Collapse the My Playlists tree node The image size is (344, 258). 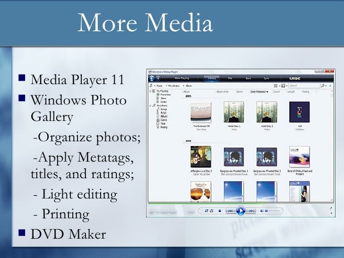point(150,91)
